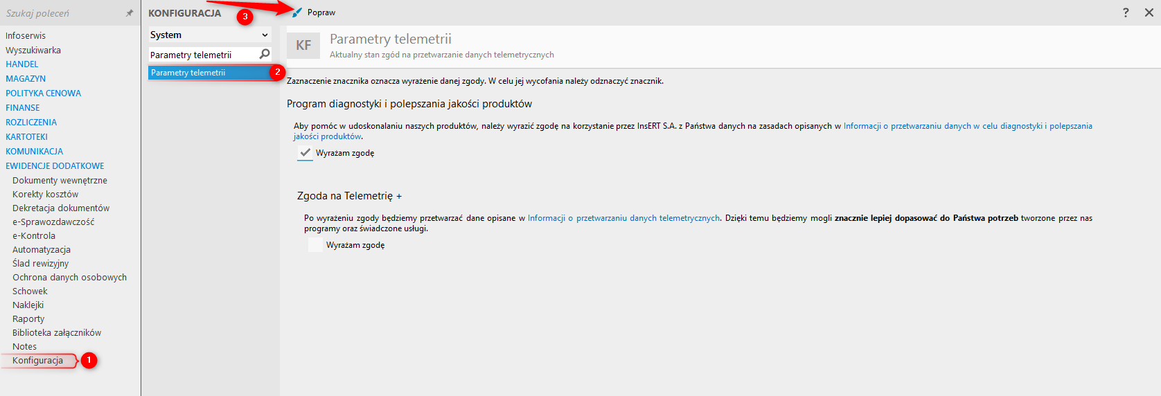Expand the EWIDENCJE DODATKOWE section
The image size is (1161, 396).
click(x=55, y=166)
